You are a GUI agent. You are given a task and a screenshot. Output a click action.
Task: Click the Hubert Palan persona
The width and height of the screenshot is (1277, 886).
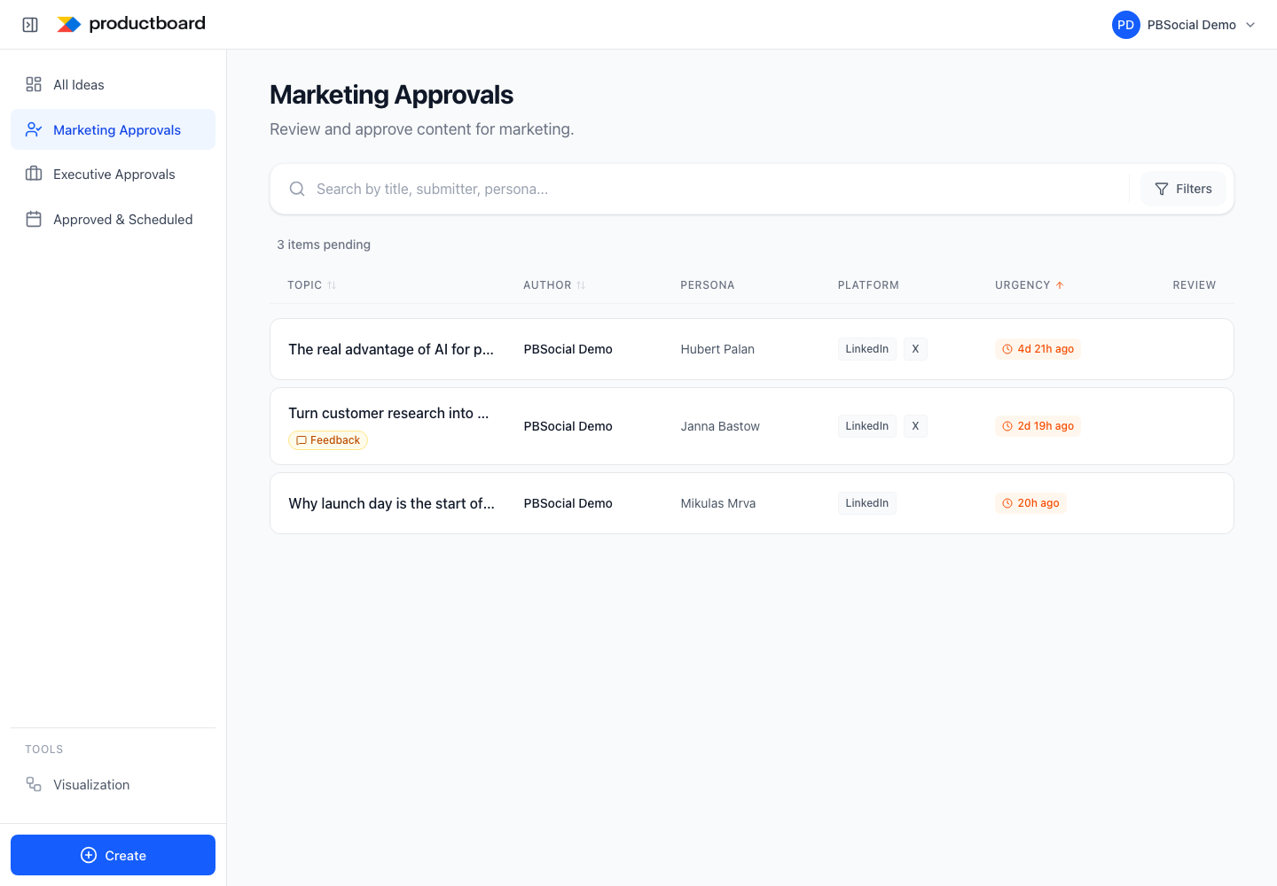[x=717, y=349]
